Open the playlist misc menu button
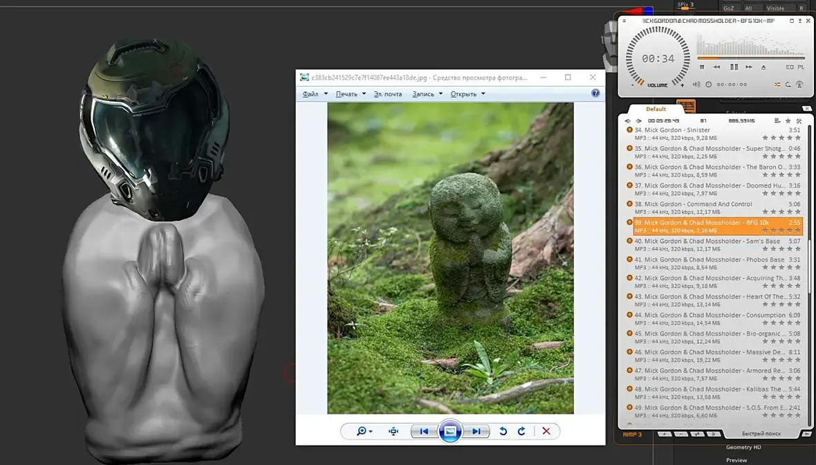The height and width of the screenshot is (465, 816). [x=714, y=434]
